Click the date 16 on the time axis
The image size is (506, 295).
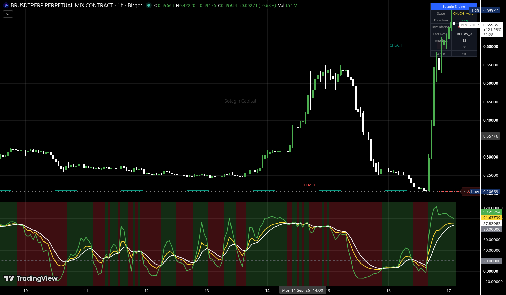(388, 291)
